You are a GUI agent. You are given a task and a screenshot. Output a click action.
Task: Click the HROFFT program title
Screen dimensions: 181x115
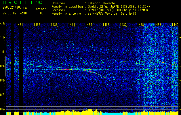coord(18,2)
